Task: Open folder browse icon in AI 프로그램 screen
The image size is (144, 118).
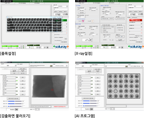Action: [126, 66]
